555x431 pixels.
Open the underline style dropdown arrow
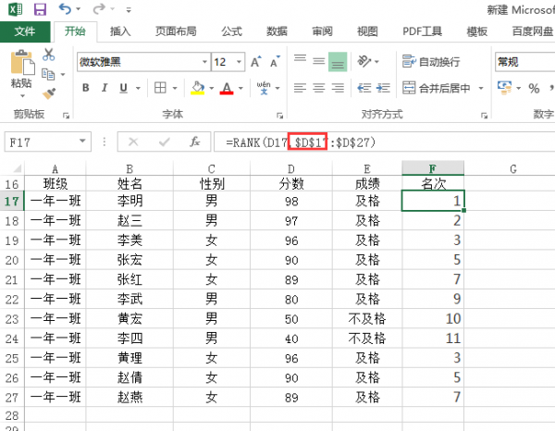(138, 88)
